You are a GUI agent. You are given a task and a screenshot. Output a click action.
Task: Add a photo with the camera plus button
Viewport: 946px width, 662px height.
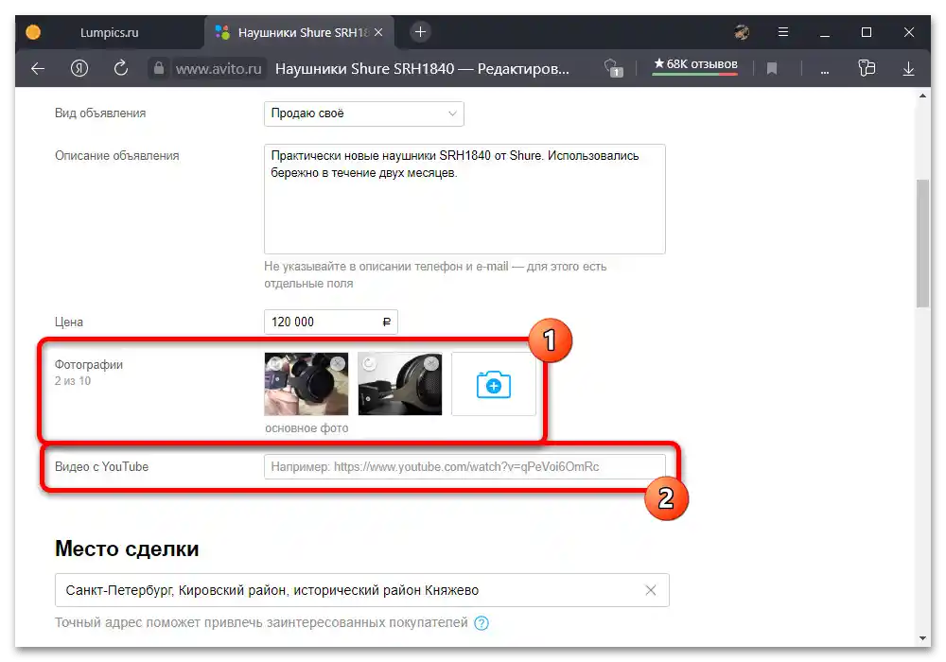pos(494,384)
